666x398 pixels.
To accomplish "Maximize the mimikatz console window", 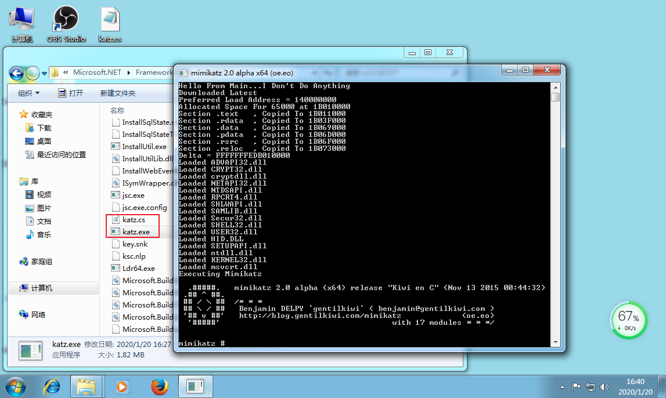I will click(525, 70).
